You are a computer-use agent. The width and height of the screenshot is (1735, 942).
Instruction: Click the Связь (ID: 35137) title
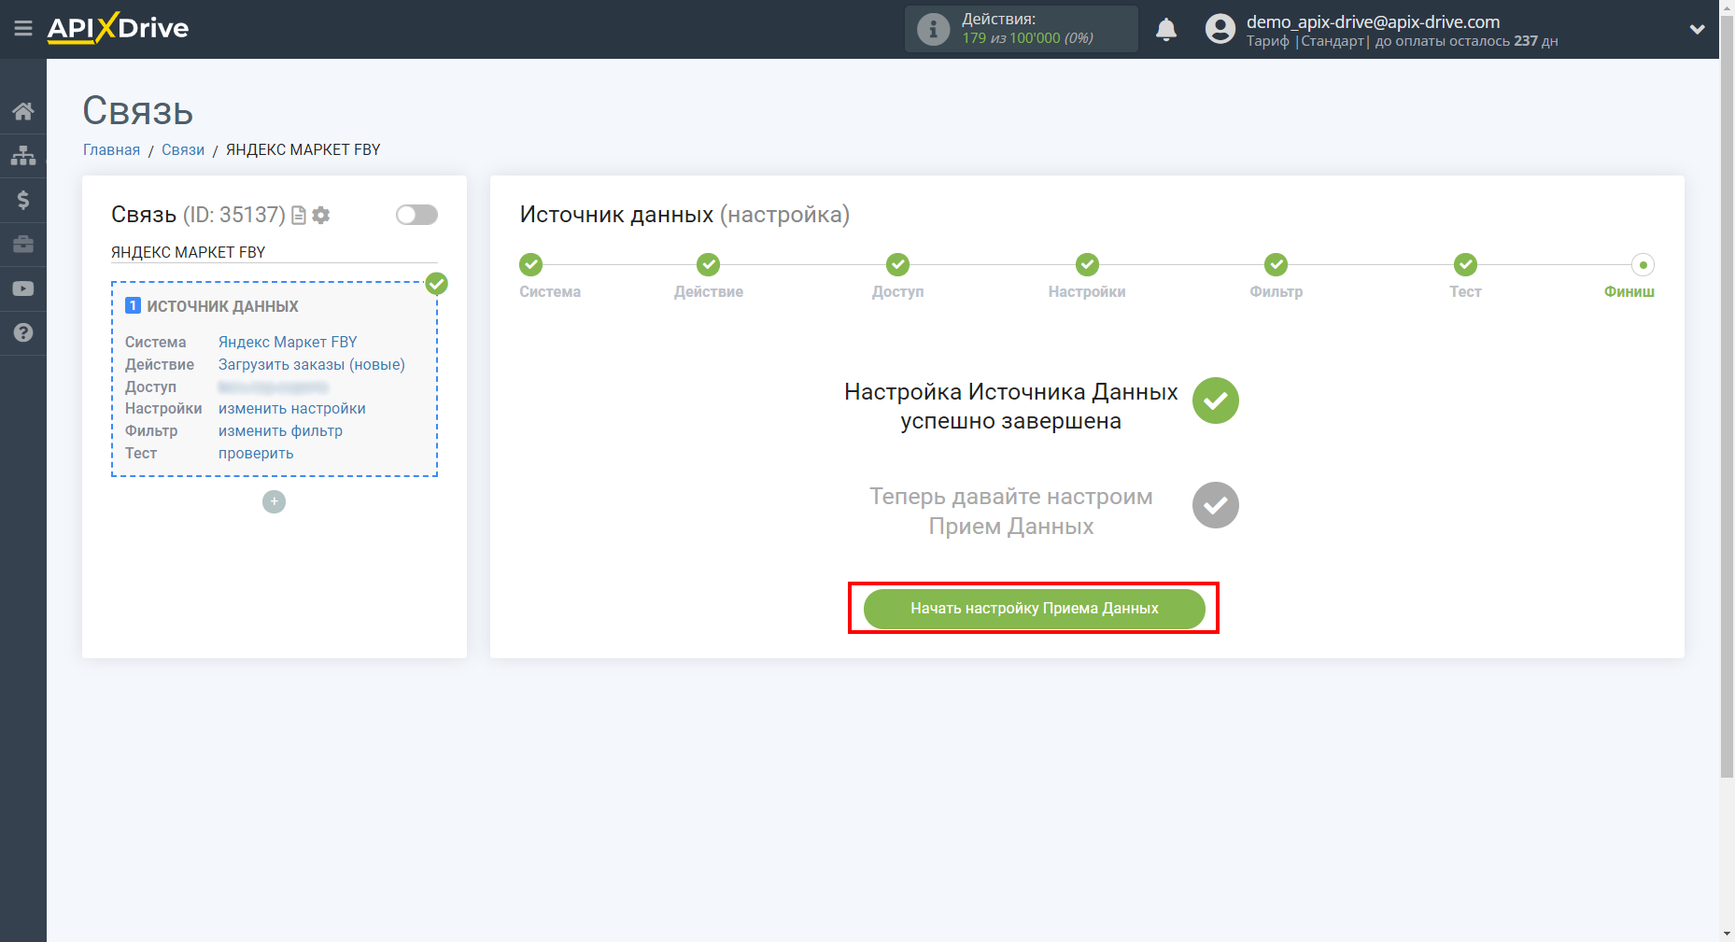point(198,215)
